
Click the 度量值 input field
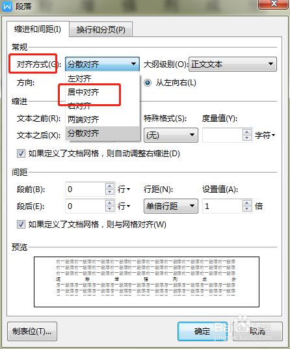tap(222, 135)
